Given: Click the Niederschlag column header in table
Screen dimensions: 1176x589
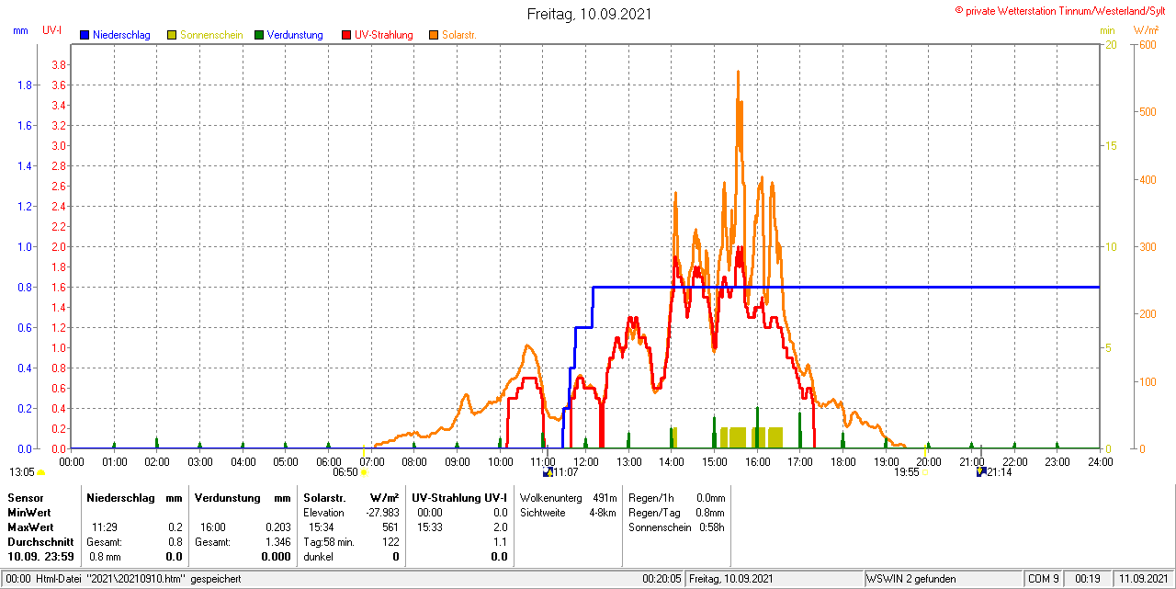Looking at the screenshot, I should [x=120, y=497].
